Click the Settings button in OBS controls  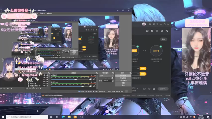[123, 83]
